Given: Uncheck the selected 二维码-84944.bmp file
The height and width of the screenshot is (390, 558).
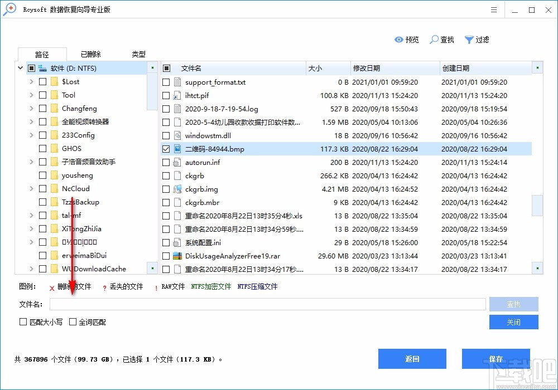Looking at the screenshot, I should [x=166, y=149].
